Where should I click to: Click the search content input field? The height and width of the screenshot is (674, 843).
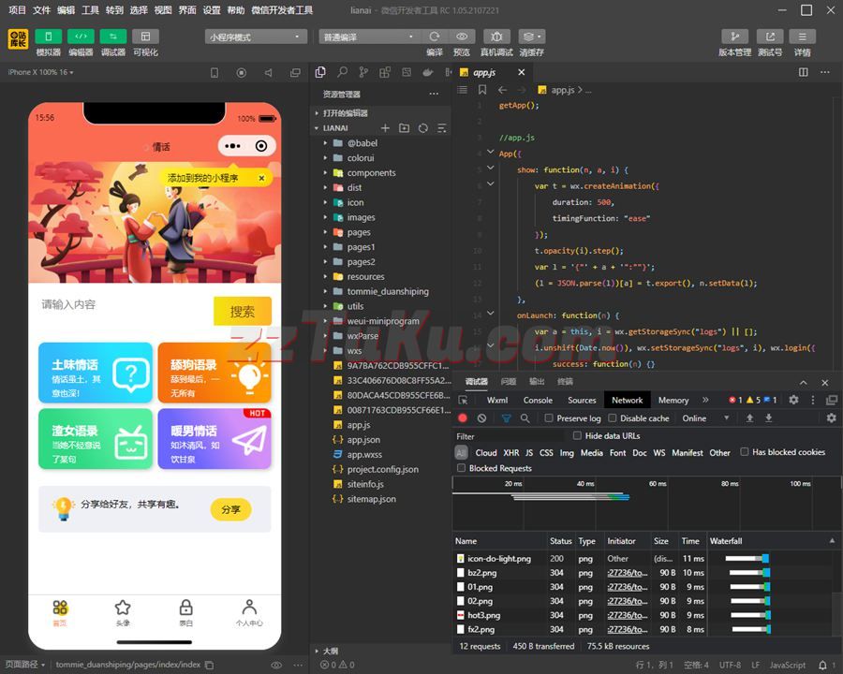(124, 305)
